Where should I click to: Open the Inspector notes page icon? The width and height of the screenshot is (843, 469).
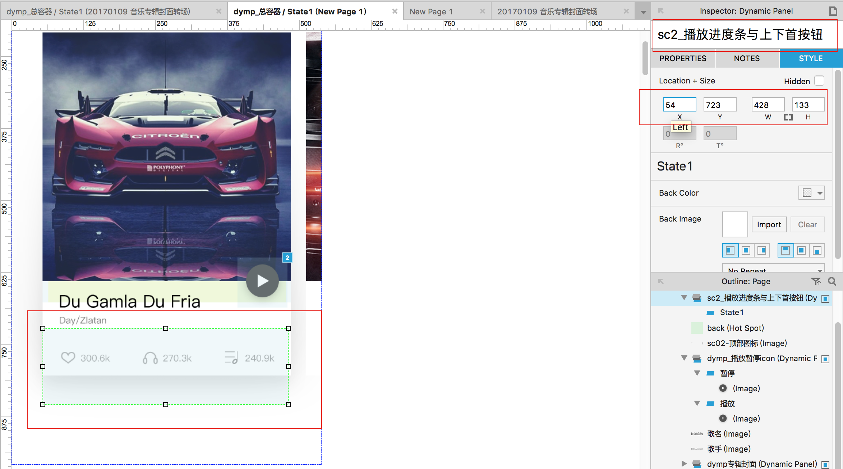(x=833, y=11)
